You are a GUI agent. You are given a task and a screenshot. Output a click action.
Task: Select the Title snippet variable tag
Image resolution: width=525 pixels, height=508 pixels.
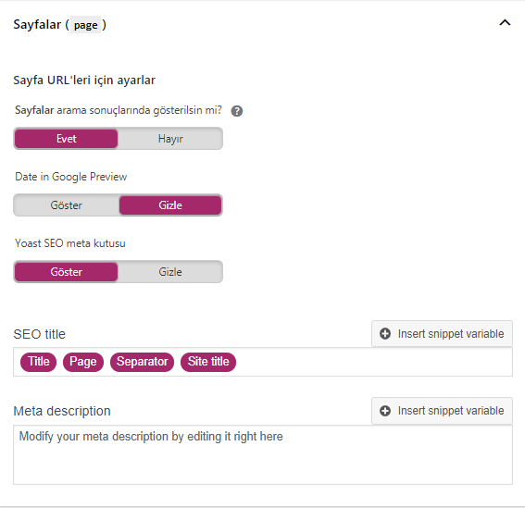(39, 362)
